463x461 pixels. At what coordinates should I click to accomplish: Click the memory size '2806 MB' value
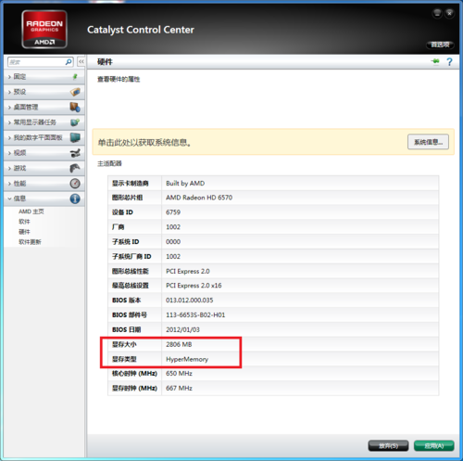179,344
